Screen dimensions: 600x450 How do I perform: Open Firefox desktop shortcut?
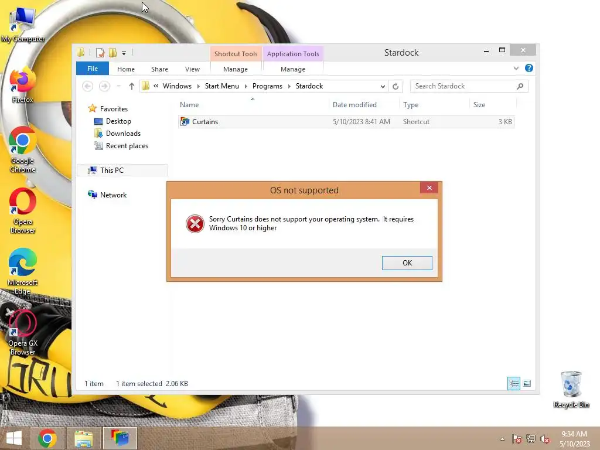coord(23,85)
